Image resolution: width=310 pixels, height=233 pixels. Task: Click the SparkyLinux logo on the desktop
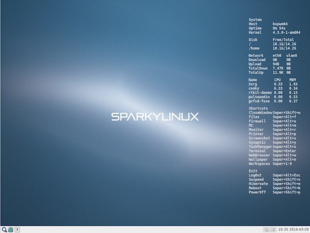coord(155,117)
